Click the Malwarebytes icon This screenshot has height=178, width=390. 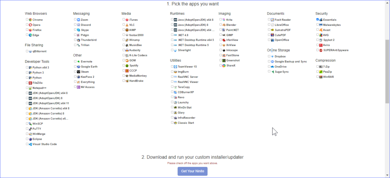click(x=321, y=25)
